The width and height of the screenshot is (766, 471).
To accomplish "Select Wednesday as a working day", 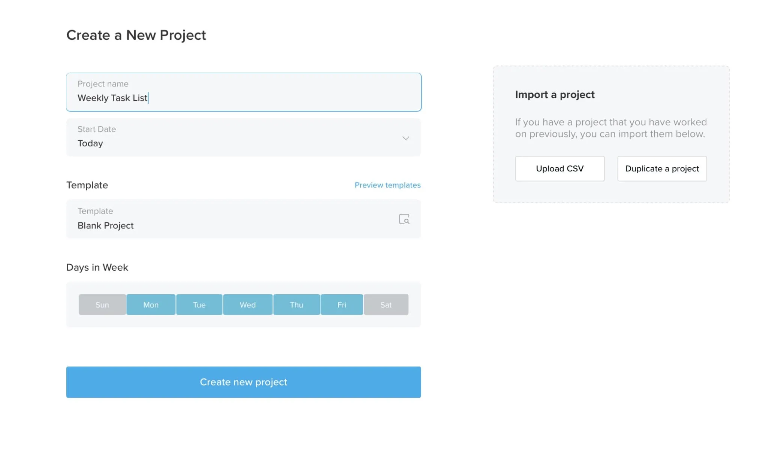I will coord(247,304).
